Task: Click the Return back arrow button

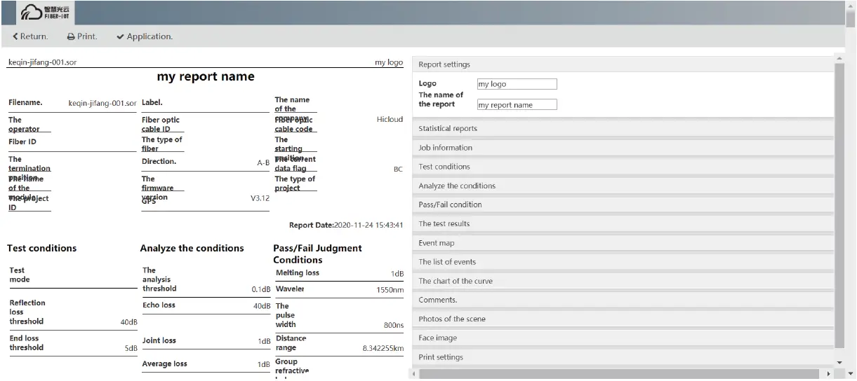Action: [x=30, y=36]
